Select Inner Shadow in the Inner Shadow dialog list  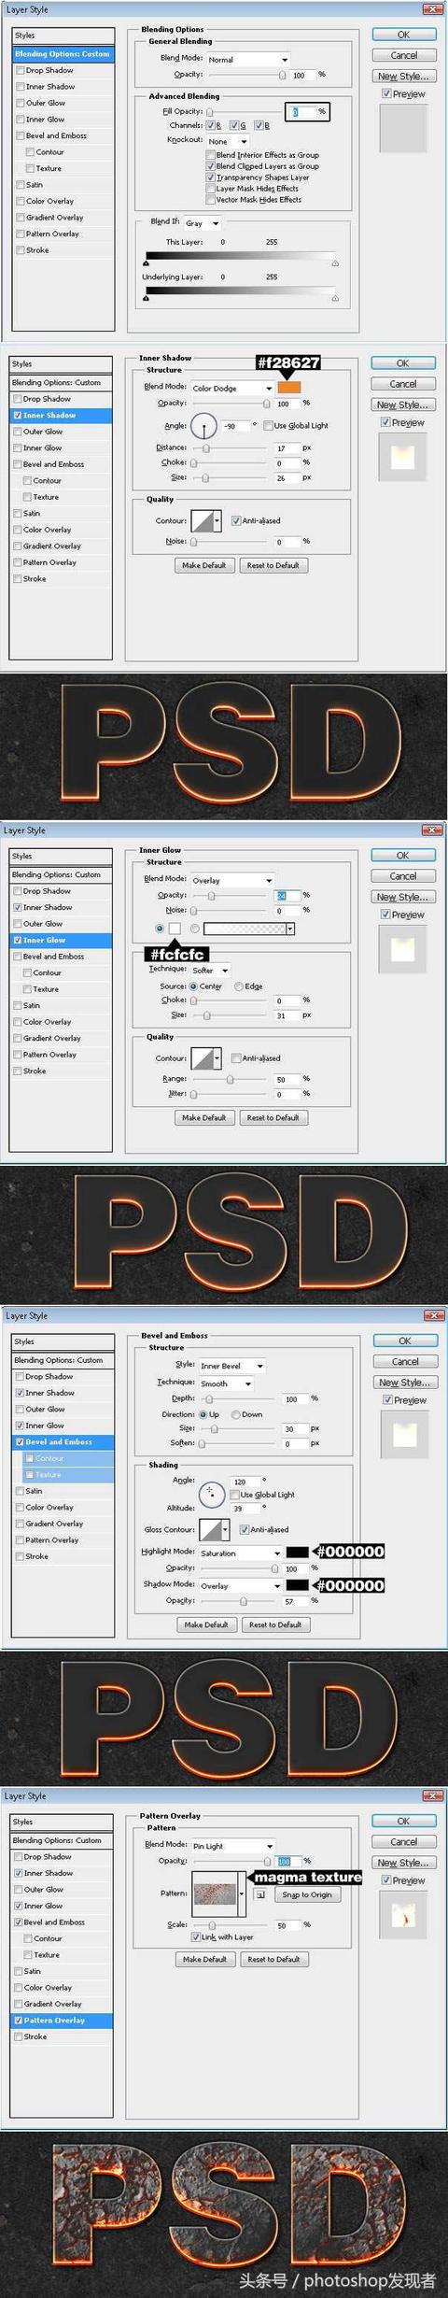(x=62, y=416)
